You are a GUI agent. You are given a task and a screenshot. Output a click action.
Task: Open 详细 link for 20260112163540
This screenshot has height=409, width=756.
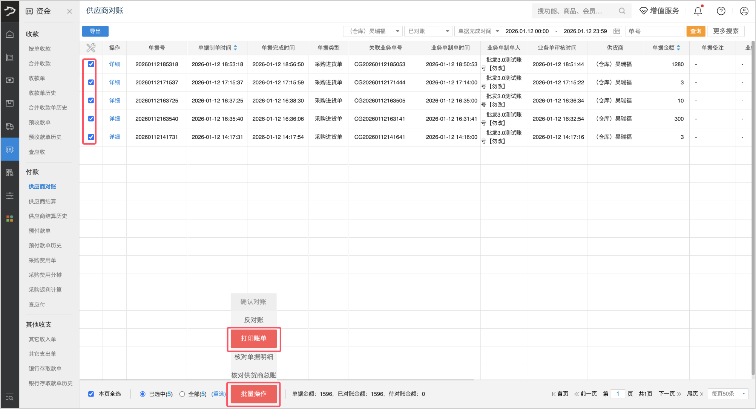tap(114, 119)
